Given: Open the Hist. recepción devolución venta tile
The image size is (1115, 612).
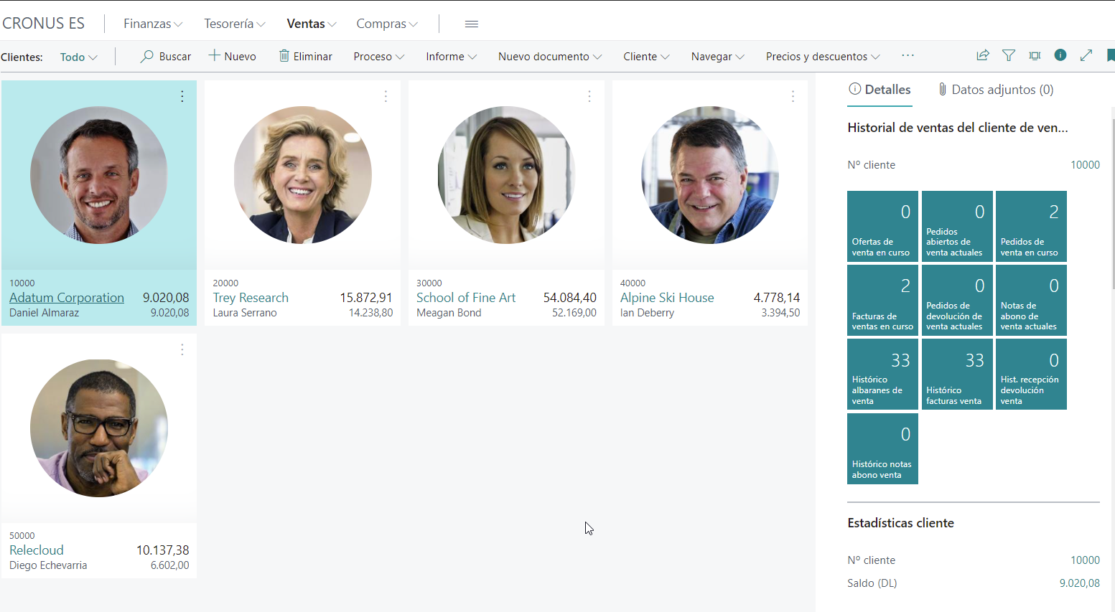Looking at the screenshot, I should coord(1031,375).
